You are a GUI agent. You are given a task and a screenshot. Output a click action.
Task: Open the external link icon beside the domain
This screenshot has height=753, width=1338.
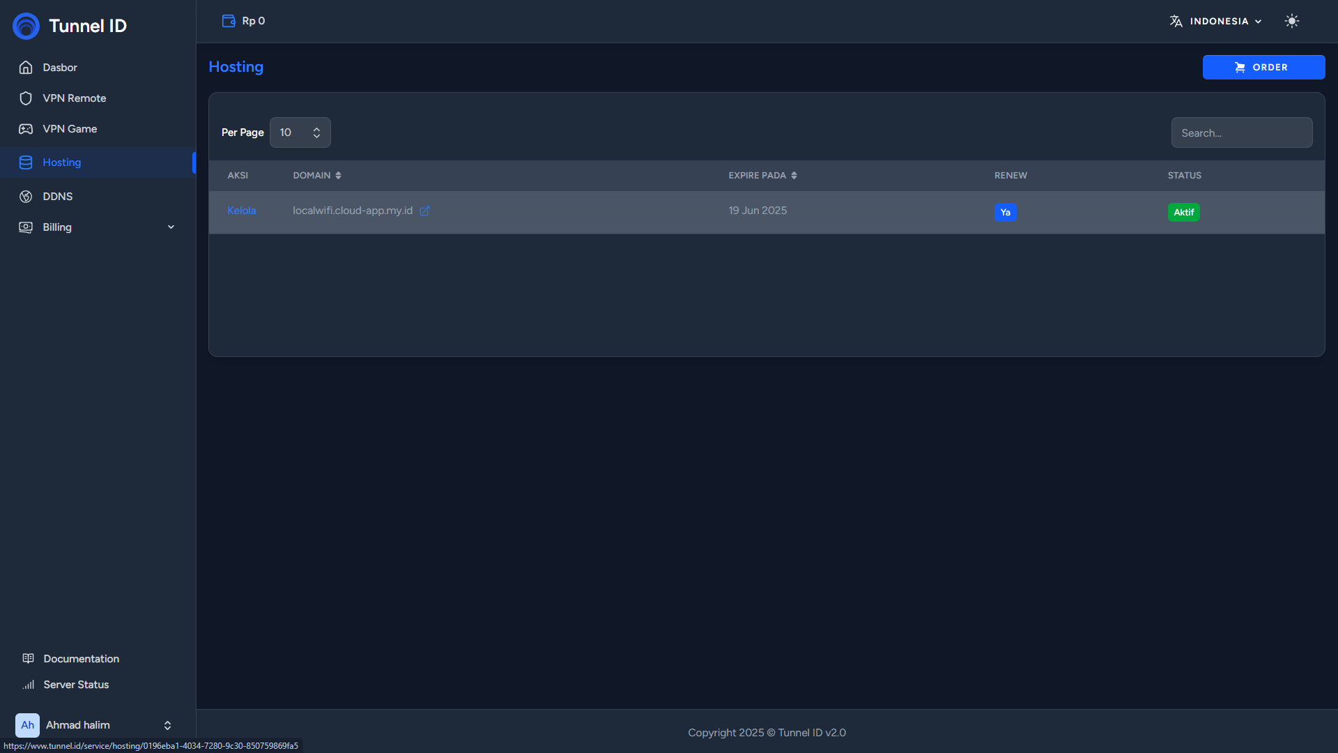click(x=424, y=211)
